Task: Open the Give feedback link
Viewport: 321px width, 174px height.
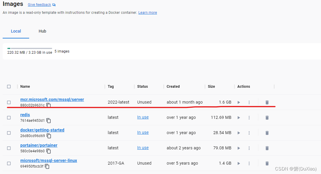Action: coord(39,5)
